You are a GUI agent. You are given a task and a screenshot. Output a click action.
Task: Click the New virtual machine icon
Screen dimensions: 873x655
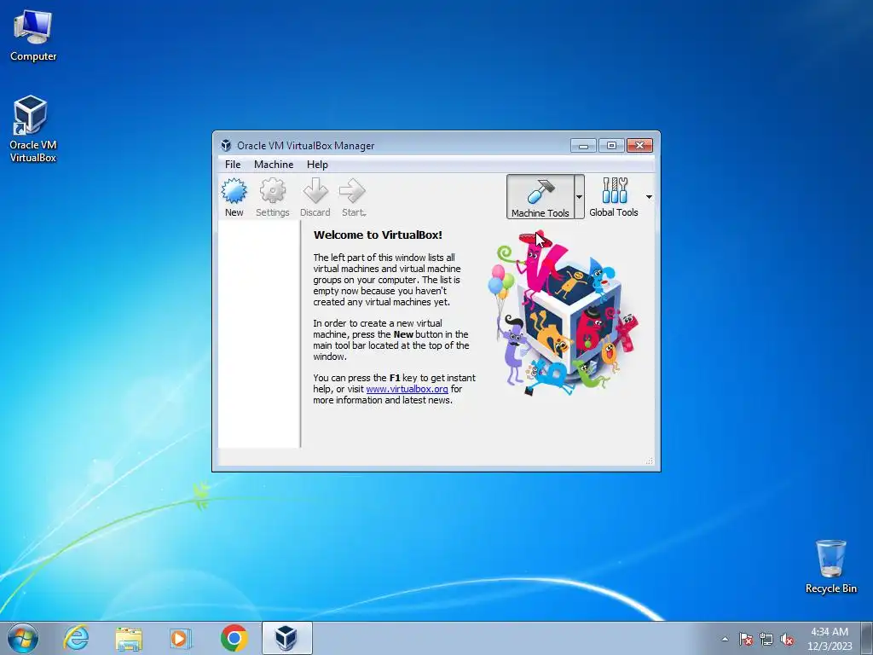pyautogui.click(x=234, y=197)
